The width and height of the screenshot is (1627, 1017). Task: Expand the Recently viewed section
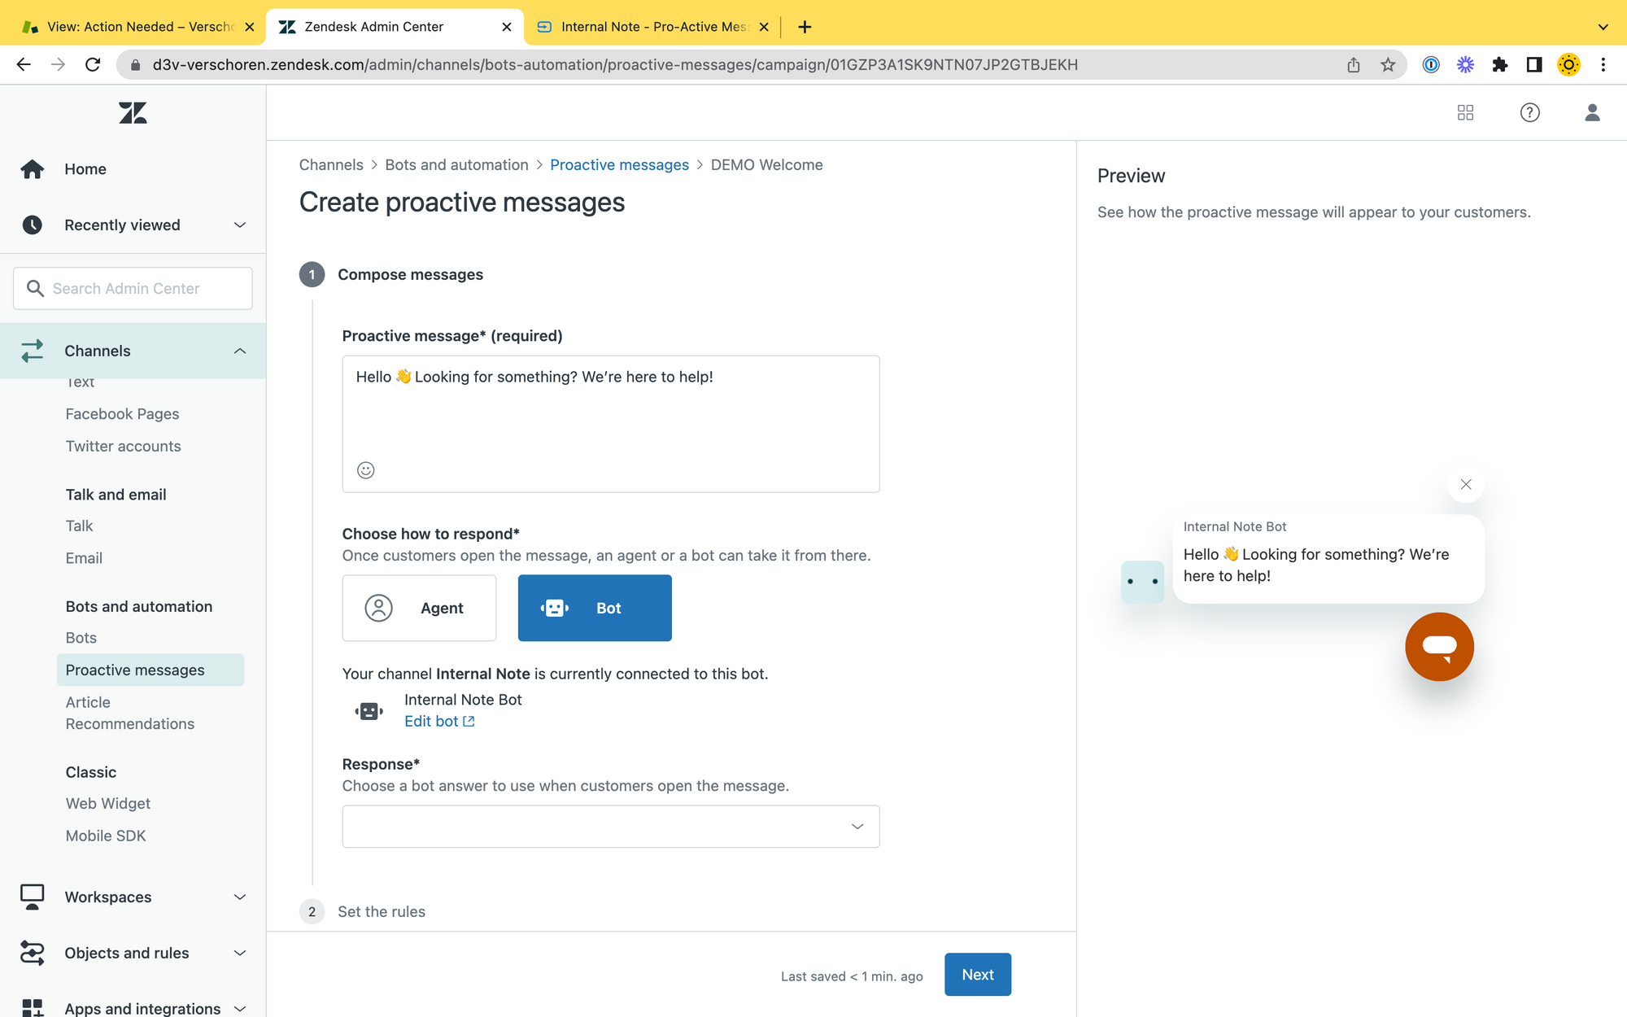[133, 225]
